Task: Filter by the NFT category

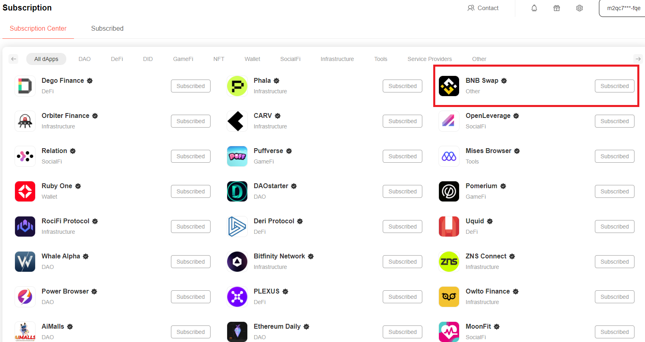Action: pyautogui.click(x=219, y=59)
